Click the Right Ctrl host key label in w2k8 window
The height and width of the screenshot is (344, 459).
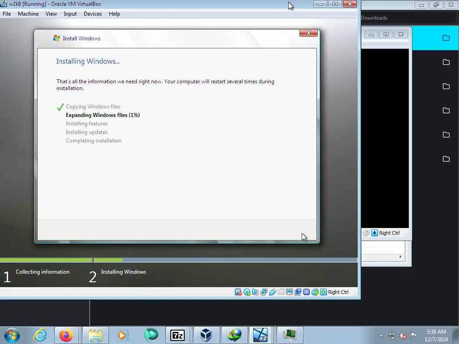[338, 292]
